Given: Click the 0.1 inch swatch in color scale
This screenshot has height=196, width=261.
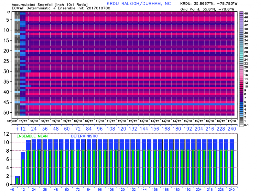Looking at the screenshot, I should 241,125.
